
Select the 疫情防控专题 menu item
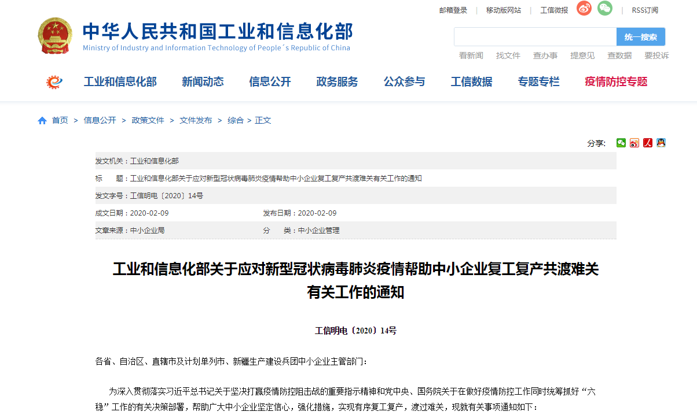coord(616,82)
